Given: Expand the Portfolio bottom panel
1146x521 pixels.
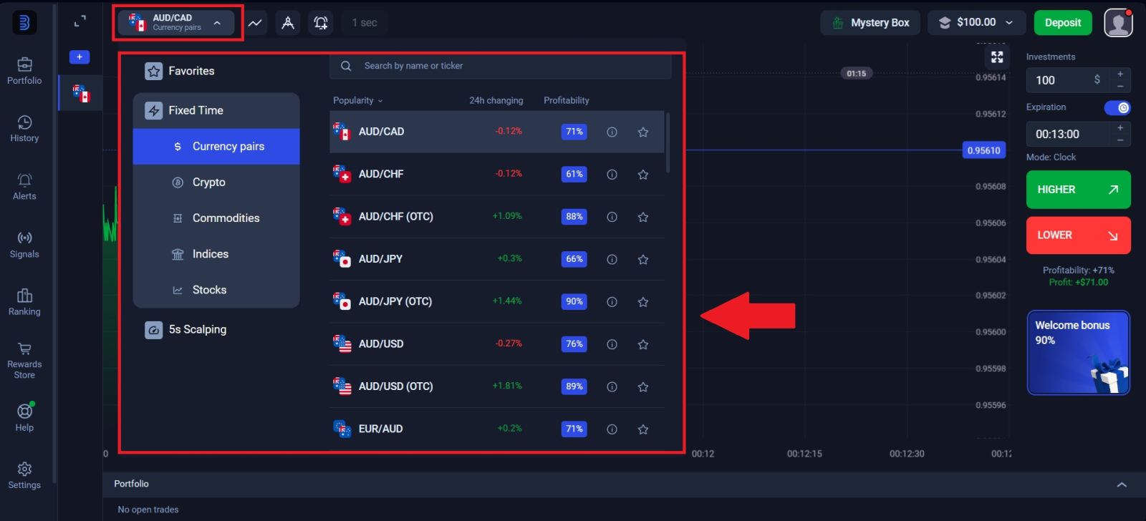Looking at the screenshot, I should (1122, 485).
